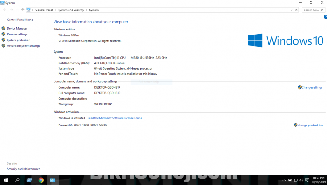327x185 pixels.
Task: Click the volume speaker tray icon
Action: click(x=301, y=180)
